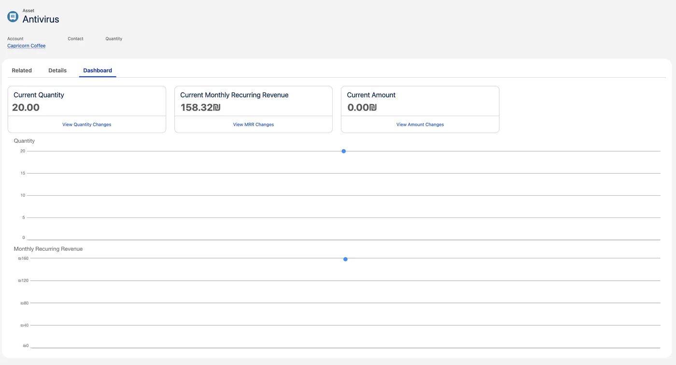Click the 158.32₪ recurring revenue value
Screen dimensions: 676x365
click(200, 108)
